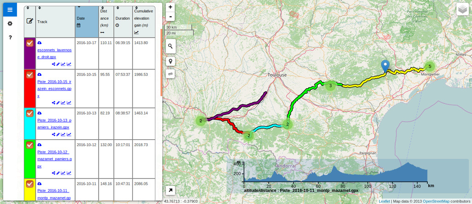Zoom out on the map

[x=171, y=17]
